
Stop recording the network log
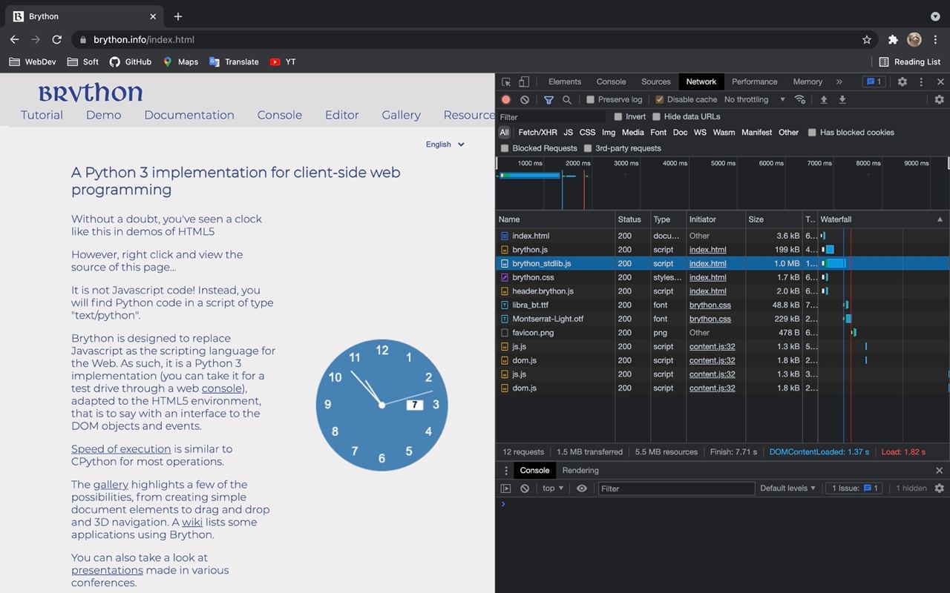click(506, 99)
